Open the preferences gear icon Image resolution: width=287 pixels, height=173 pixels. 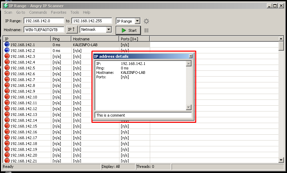(146, 21)
